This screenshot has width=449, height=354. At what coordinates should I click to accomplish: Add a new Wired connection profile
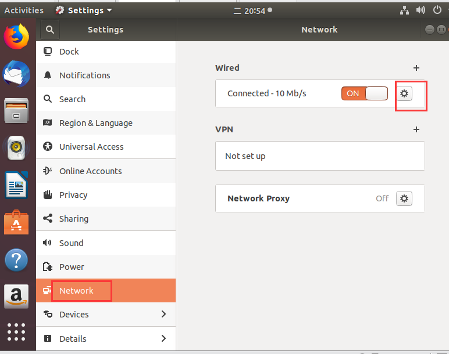[416, 68]
